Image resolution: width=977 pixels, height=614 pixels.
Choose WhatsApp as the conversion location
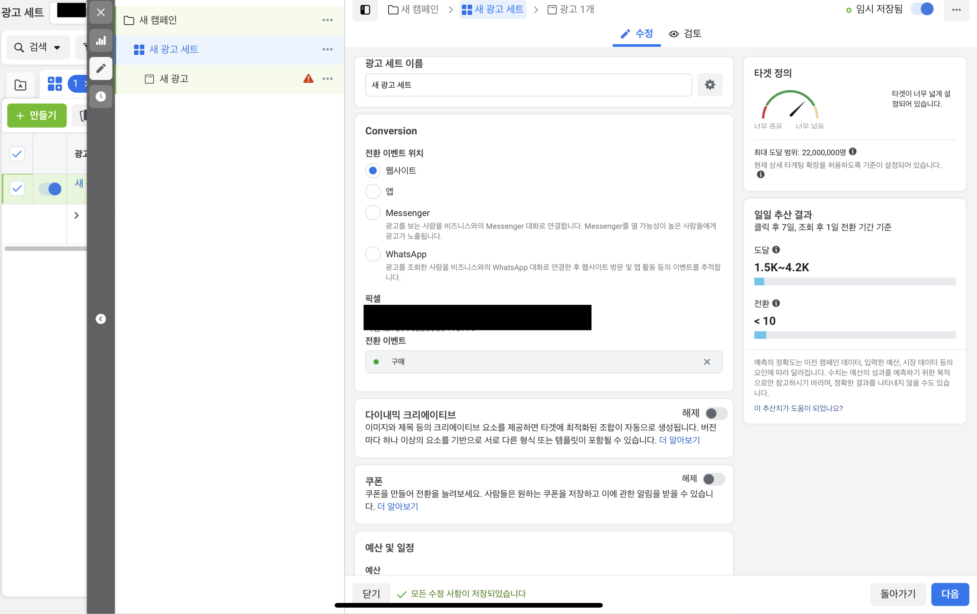pyautogui.click(x=372, y=254)
